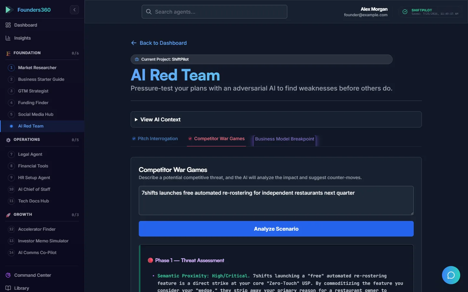Switch to Business Model Breakpoint tab
The image size is (468, 292).
pyautogui.click(x=285, y=139)
